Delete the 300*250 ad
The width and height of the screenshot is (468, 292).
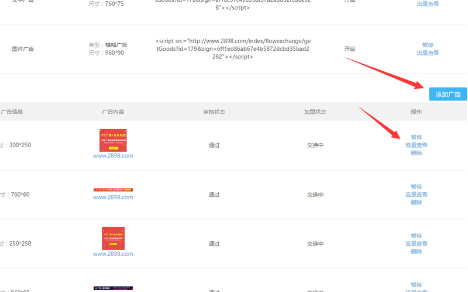click(x=416, y=153)
